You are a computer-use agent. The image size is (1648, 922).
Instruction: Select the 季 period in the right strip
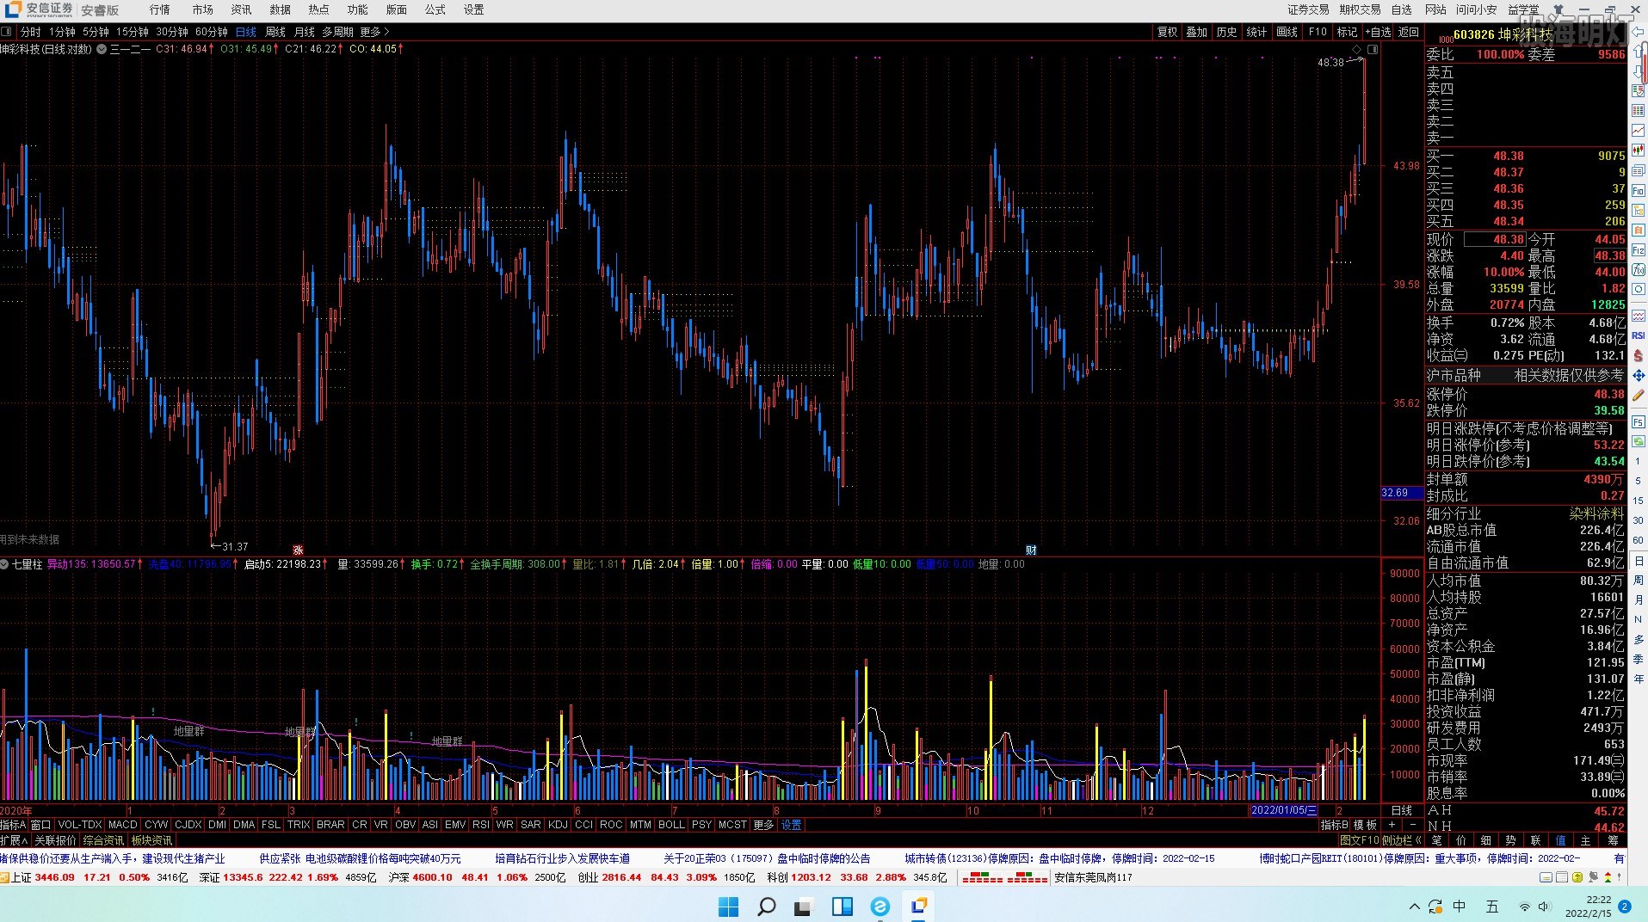click(x=1638, y=659)
